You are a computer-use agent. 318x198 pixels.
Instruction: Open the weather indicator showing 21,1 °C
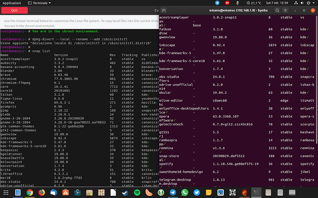(254, 3)
